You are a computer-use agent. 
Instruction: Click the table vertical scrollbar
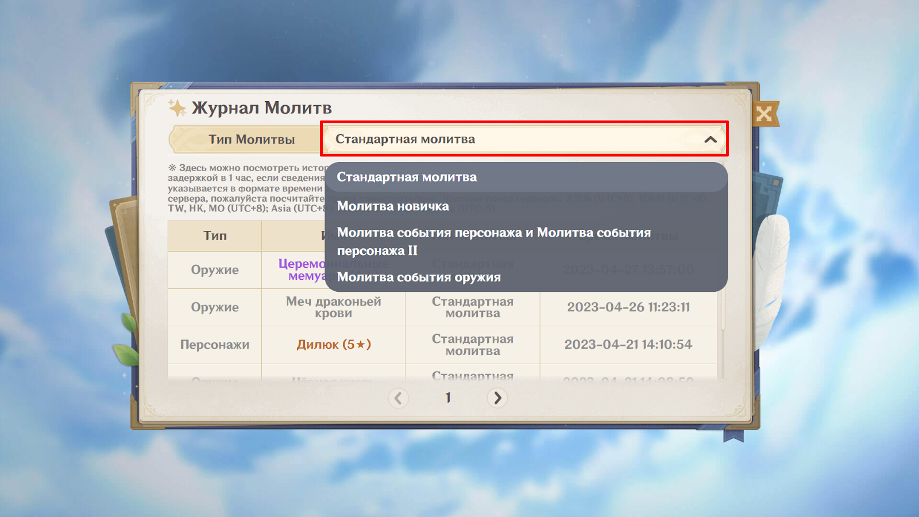pyautogui.click(x=723, y=310)
